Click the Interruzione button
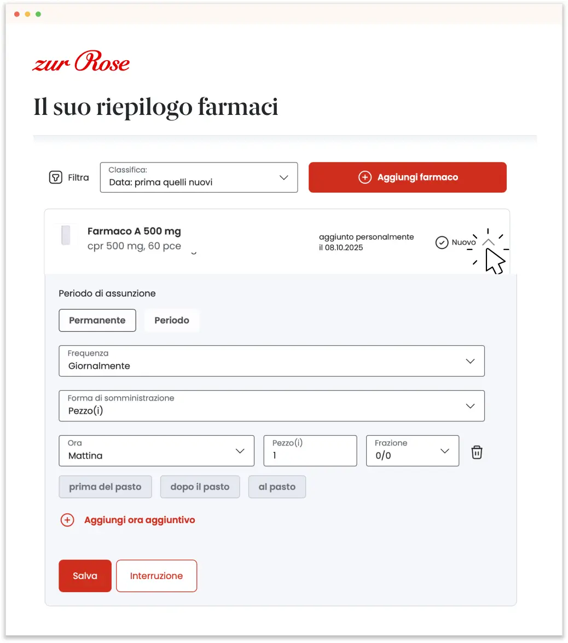568x643 pixels. (157, 576)
